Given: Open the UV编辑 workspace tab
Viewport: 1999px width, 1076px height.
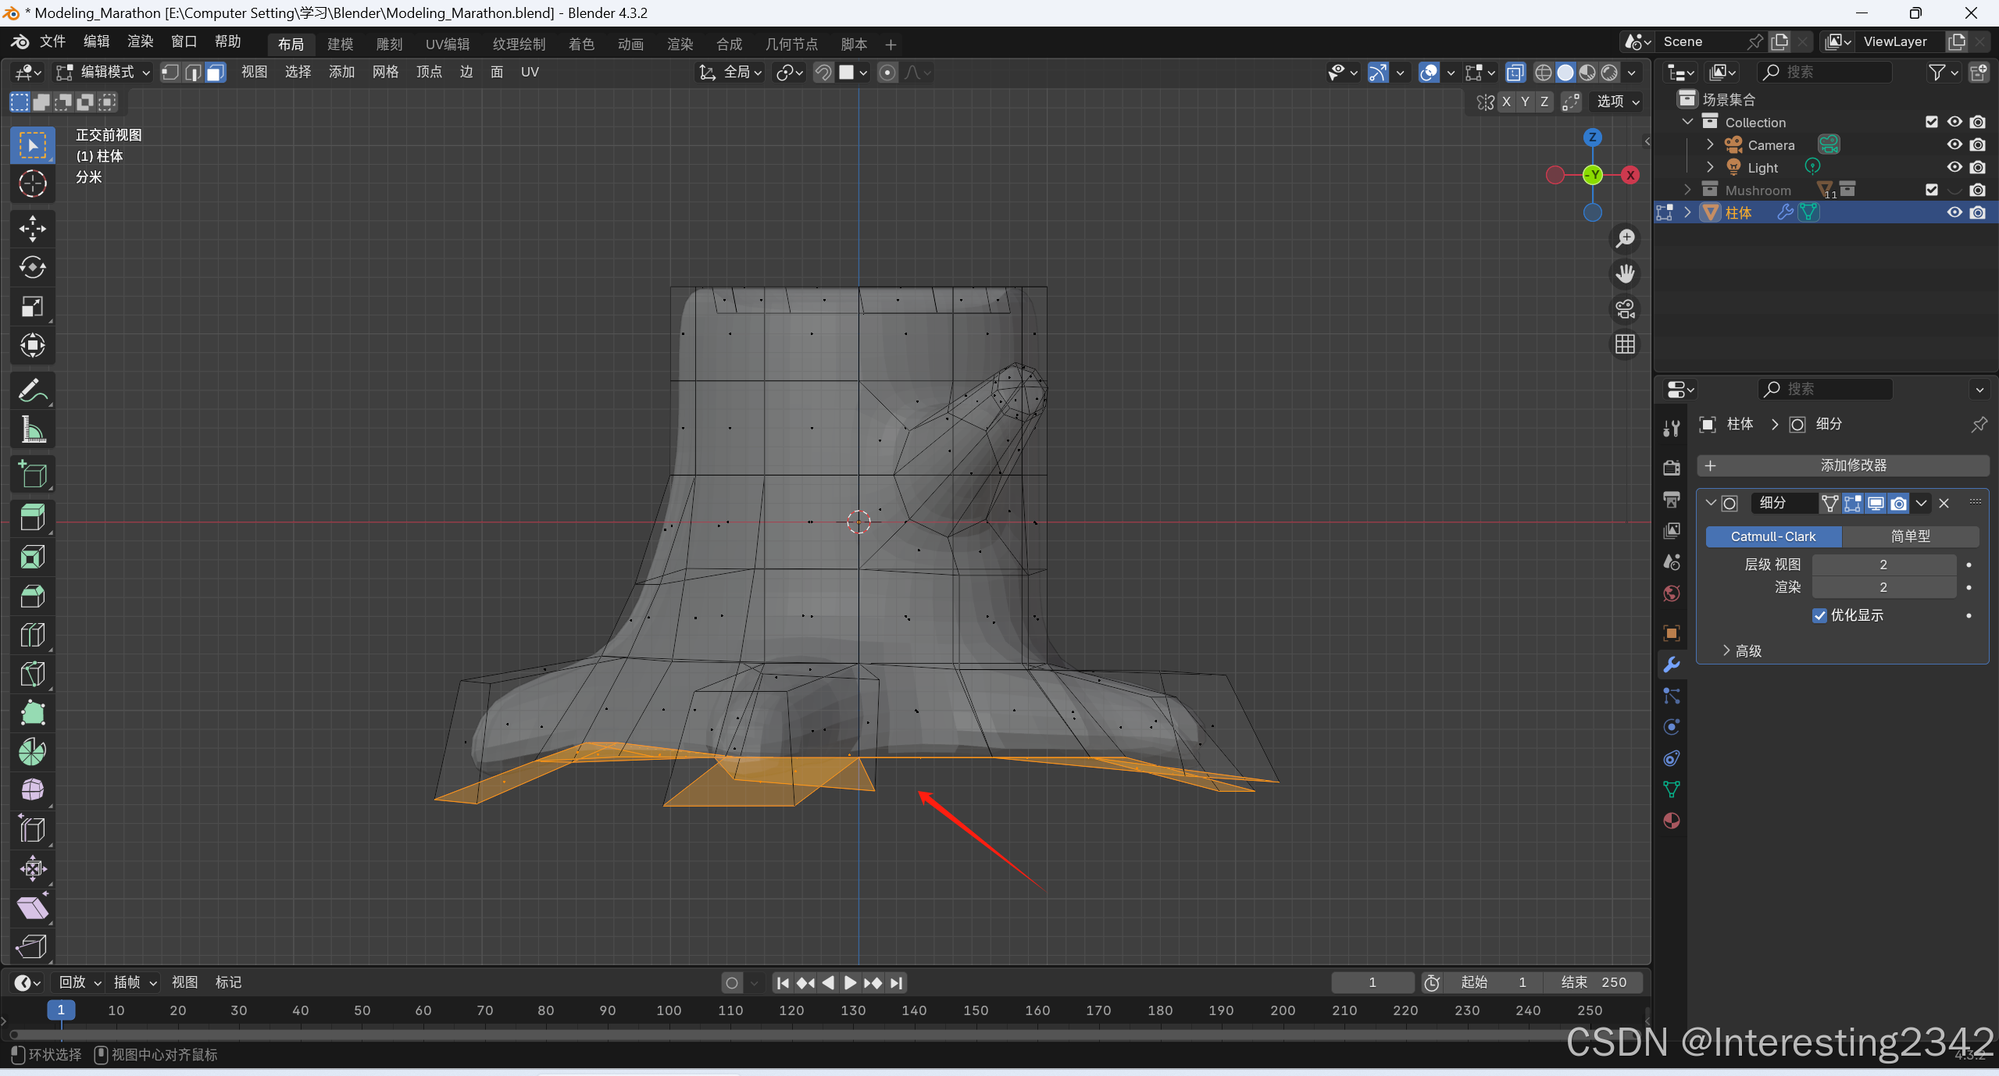Looking at the screenshot, I should click(447, 45).
